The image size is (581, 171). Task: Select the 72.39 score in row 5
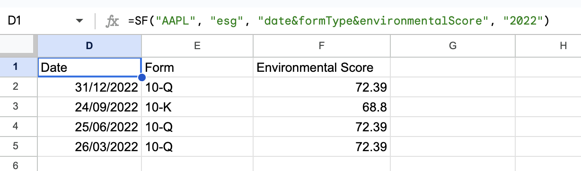[x=322, y=146]
